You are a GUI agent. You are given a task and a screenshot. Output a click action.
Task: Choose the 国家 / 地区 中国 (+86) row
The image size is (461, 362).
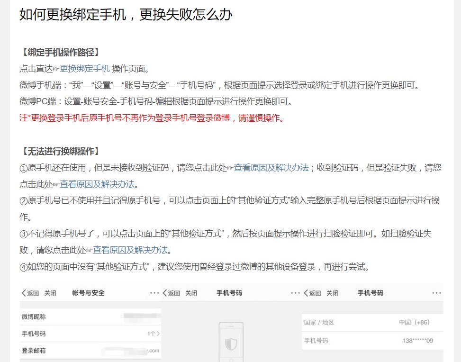[x=372, y=322]
